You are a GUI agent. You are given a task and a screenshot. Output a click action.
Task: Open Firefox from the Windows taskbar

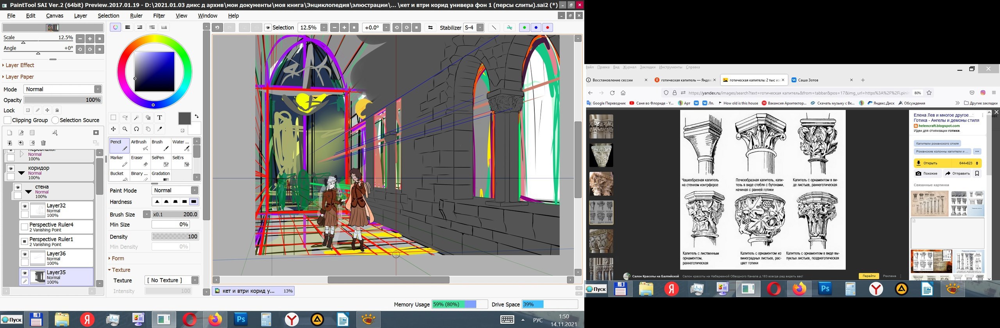(215, 320)
